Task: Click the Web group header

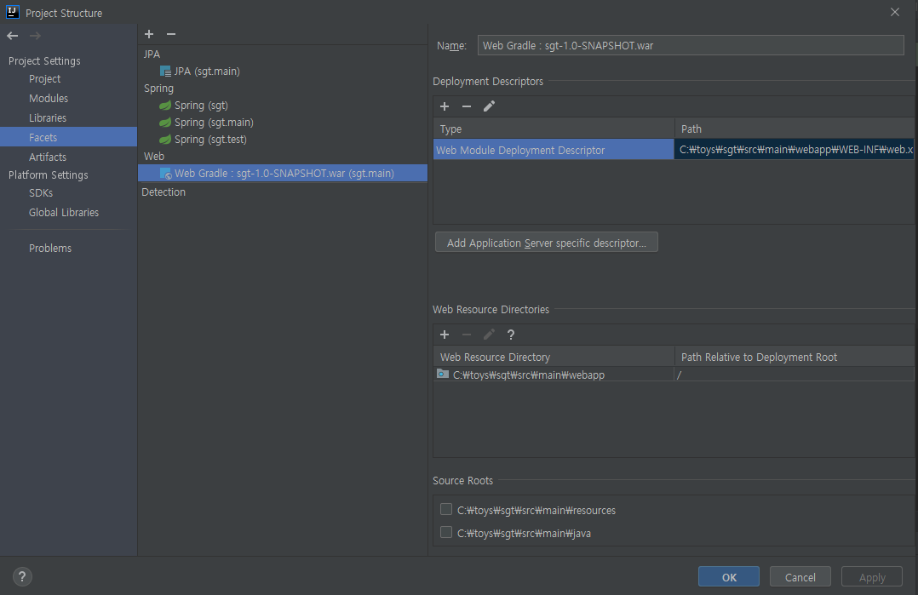Action: click(x=154, y=157)
